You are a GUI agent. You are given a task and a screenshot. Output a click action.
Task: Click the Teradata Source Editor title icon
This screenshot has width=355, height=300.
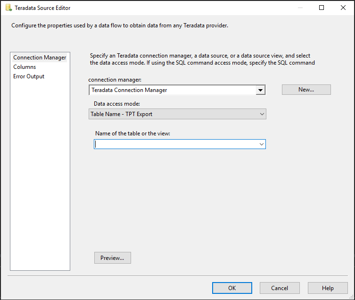point(8,8)
